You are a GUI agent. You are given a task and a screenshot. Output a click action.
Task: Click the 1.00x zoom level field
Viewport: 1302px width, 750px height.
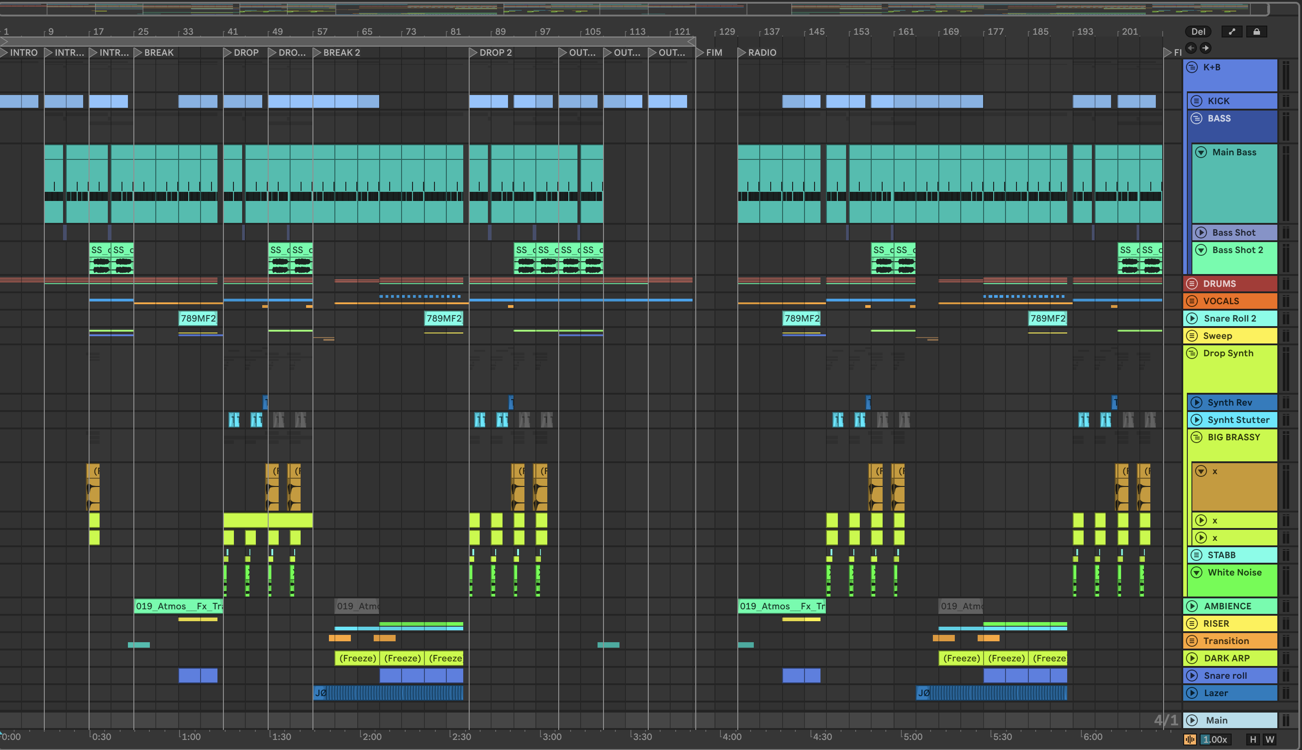tap(1216, 739)
